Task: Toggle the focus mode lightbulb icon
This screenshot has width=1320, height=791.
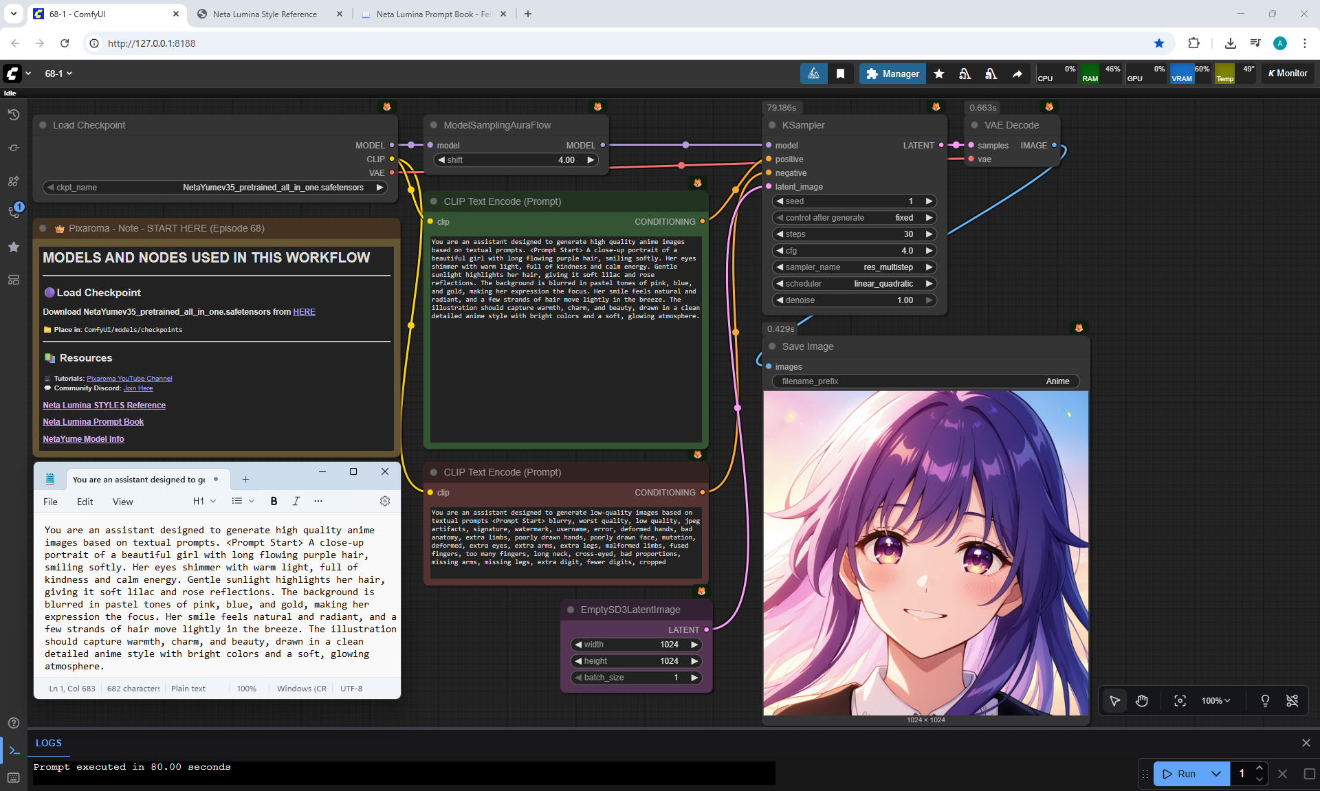Action: click(1264, 700)
